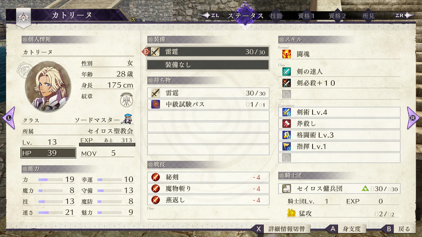This screenshot has width=422, height=237.
Task: Click the 斧殺し axe skill icon
Action: [286, 124]
